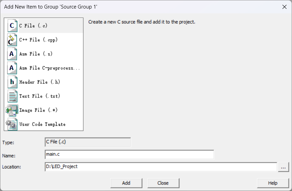Focus the Name field containing main.c
The height and width of the screenshot is (191, 292).
coord(129,155)
